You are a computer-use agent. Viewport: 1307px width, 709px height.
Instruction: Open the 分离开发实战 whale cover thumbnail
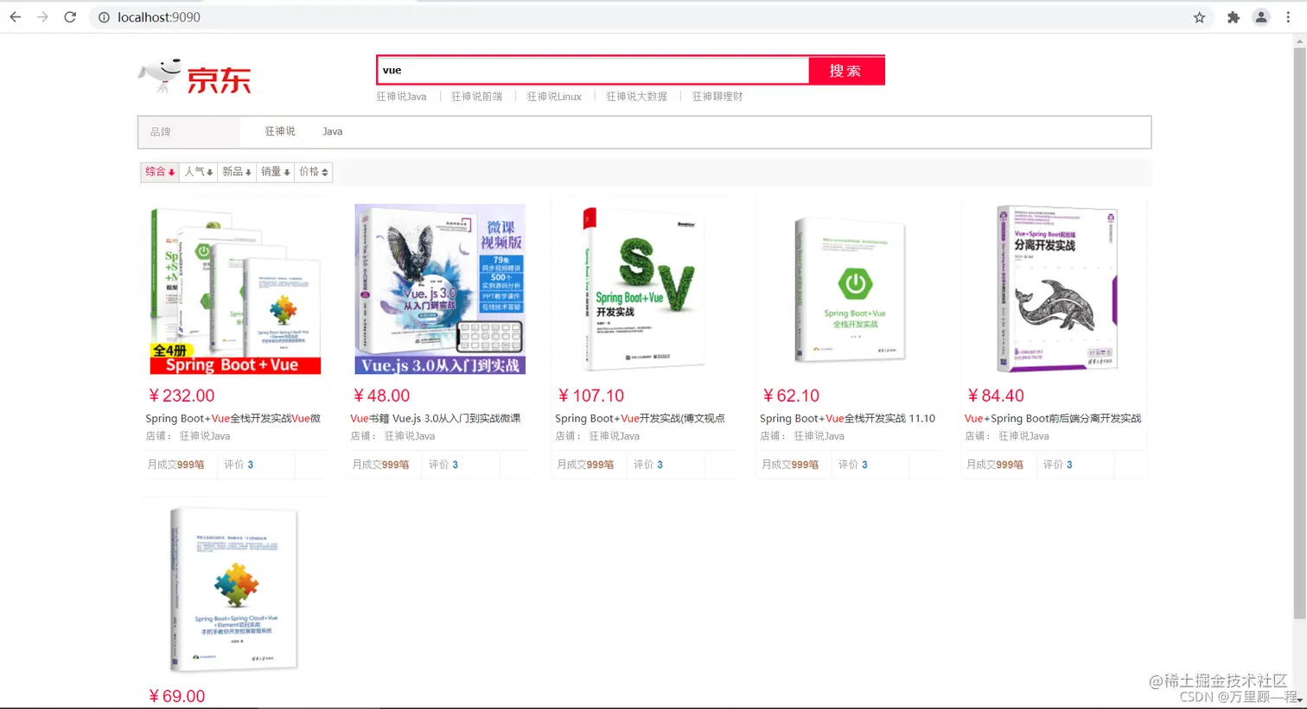[1055, 289]
